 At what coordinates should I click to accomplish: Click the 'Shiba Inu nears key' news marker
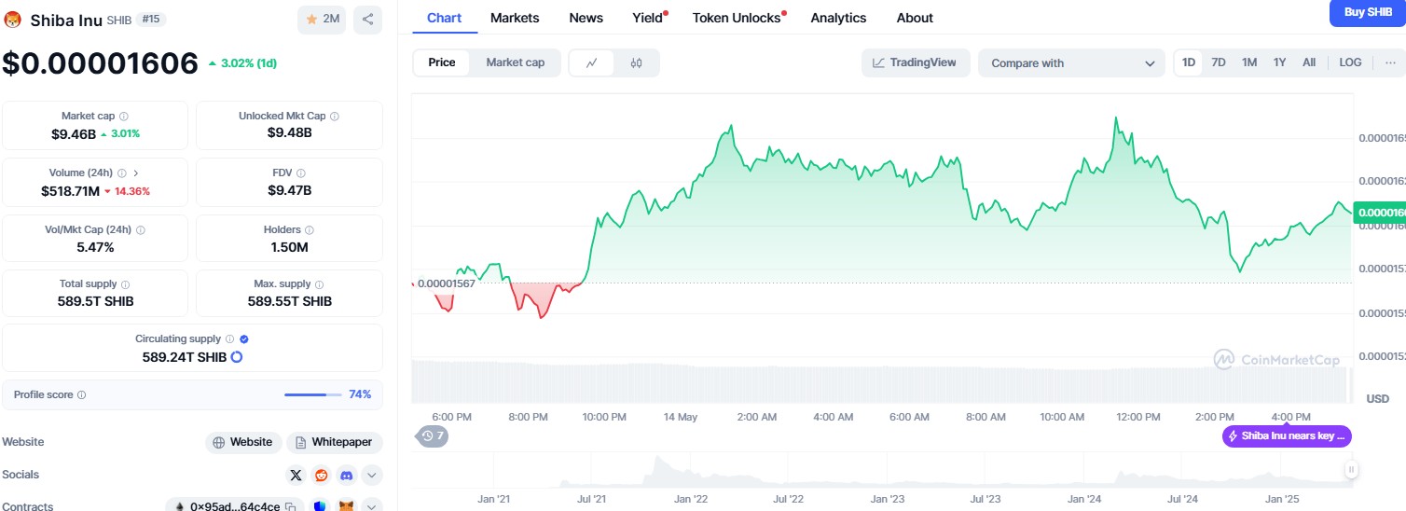(x=1287, y=435)
